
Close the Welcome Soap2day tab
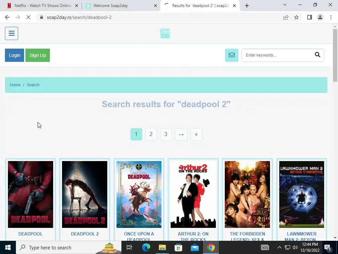pos(155,6)
